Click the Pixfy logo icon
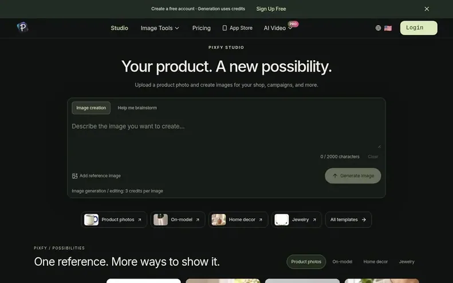Image resolution: width=453 pixels, height=283 pixels. pos(22,27)
